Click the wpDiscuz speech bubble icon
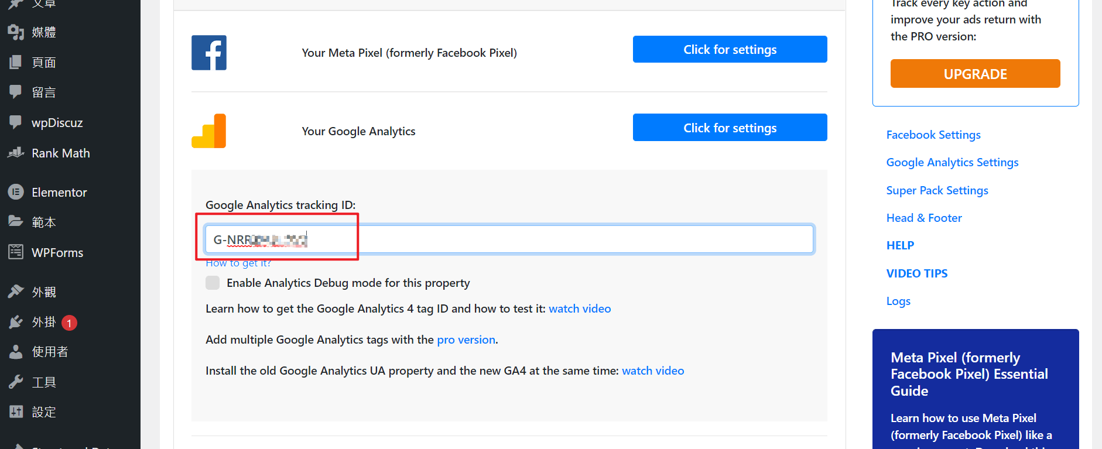This screenshot has width=1102, height=449. (x=16, y=122)
